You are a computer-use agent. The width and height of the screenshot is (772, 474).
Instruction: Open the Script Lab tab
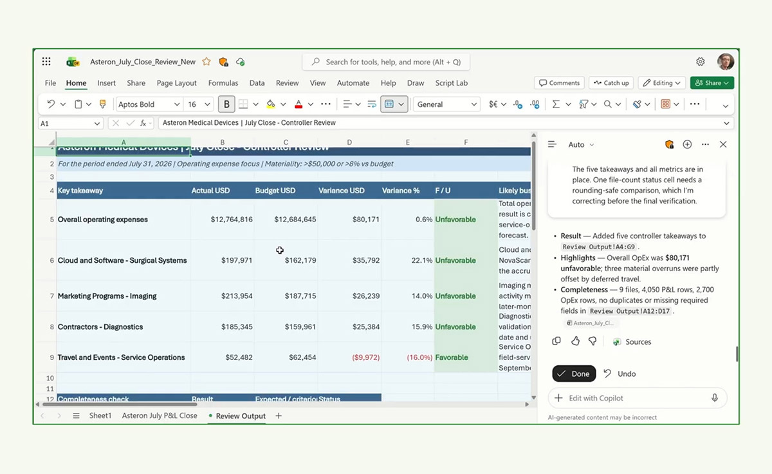452,83
